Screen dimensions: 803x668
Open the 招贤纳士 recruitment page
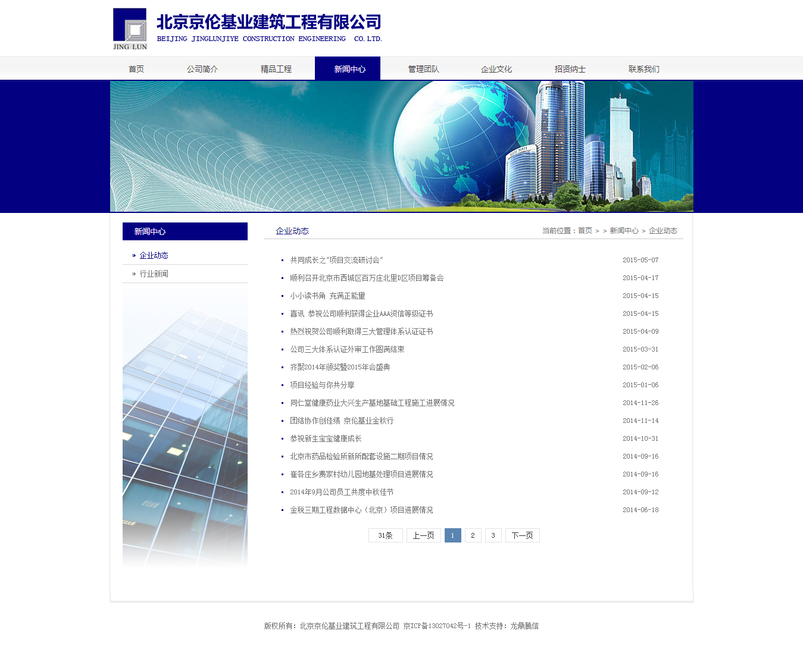tap(569, 68)
